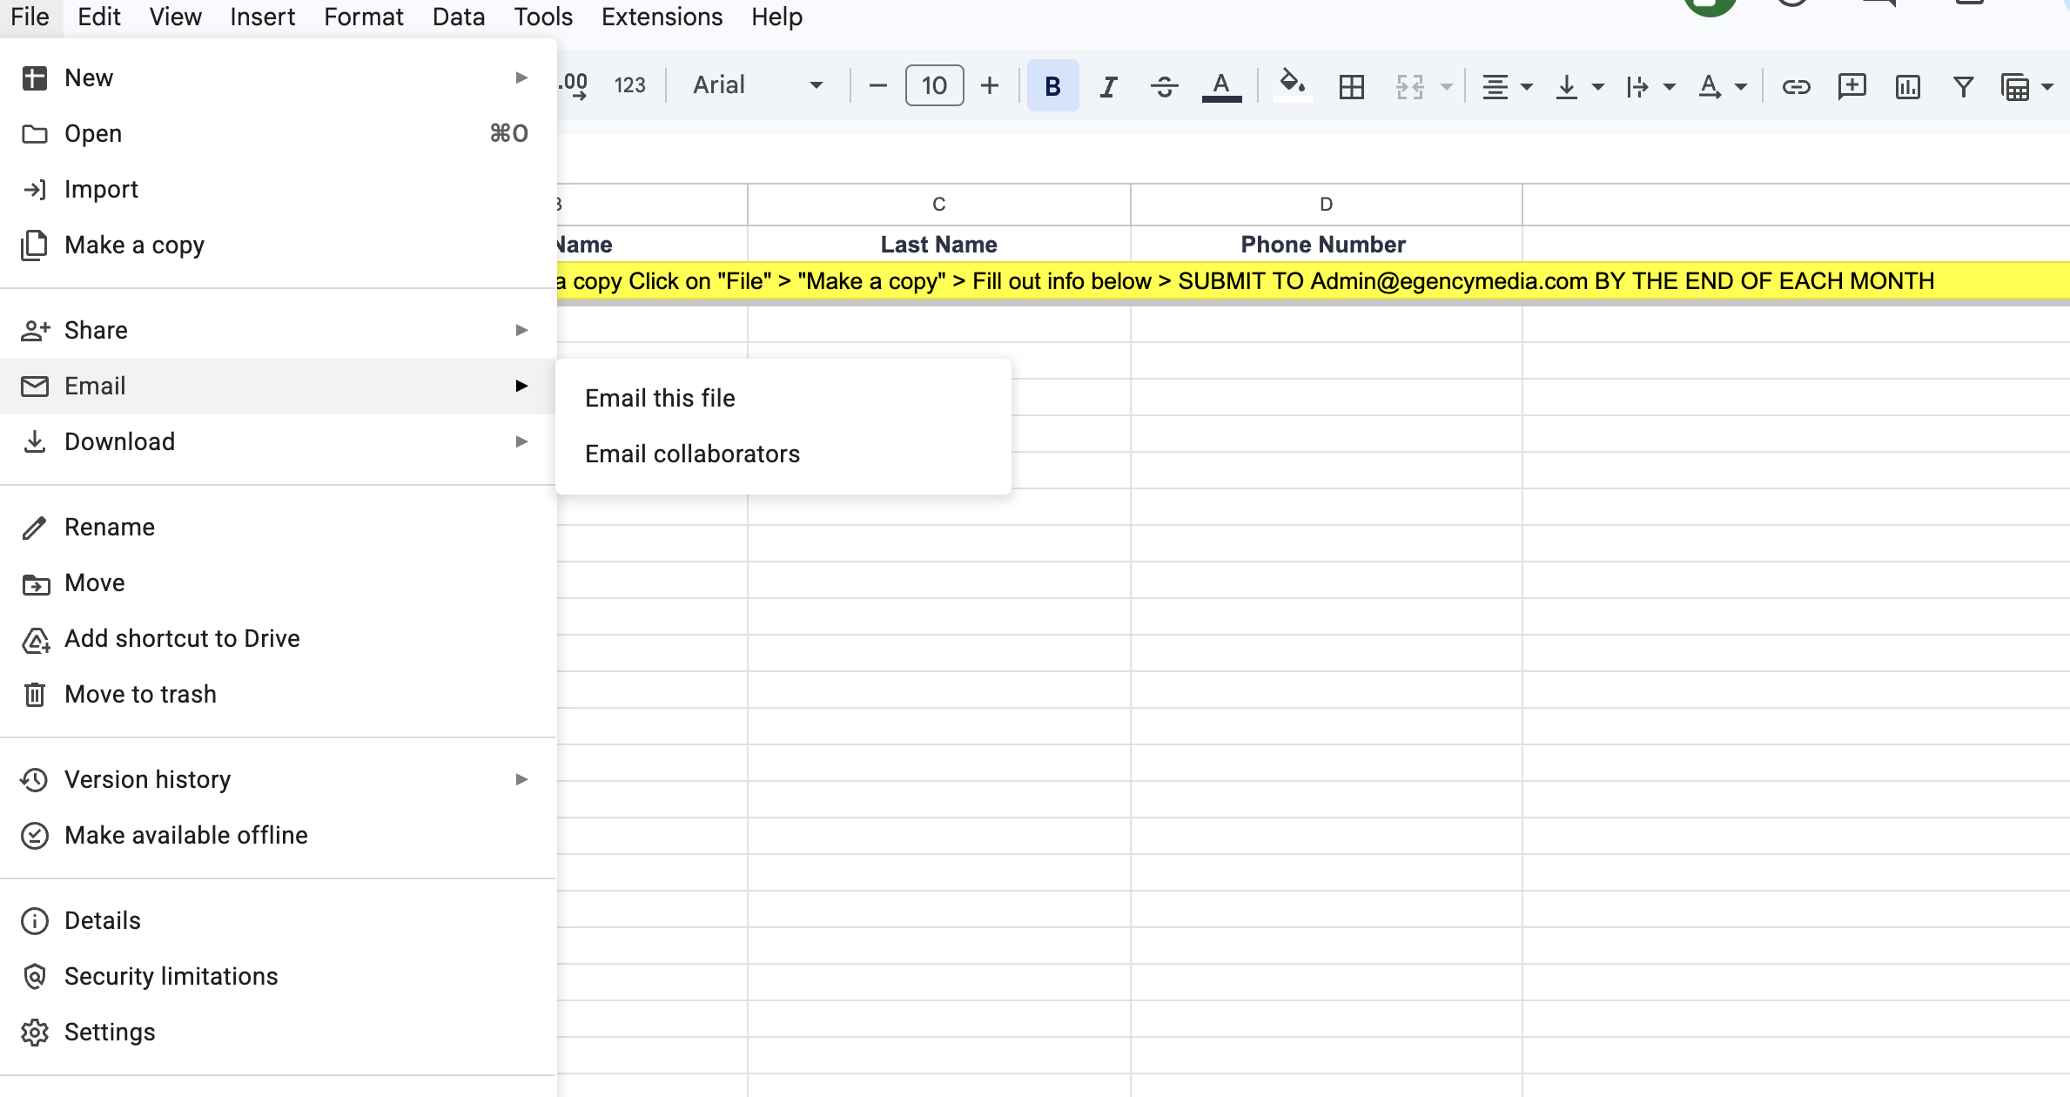Open the text color tool
2070x1097 pixels.
(1221, 86)
